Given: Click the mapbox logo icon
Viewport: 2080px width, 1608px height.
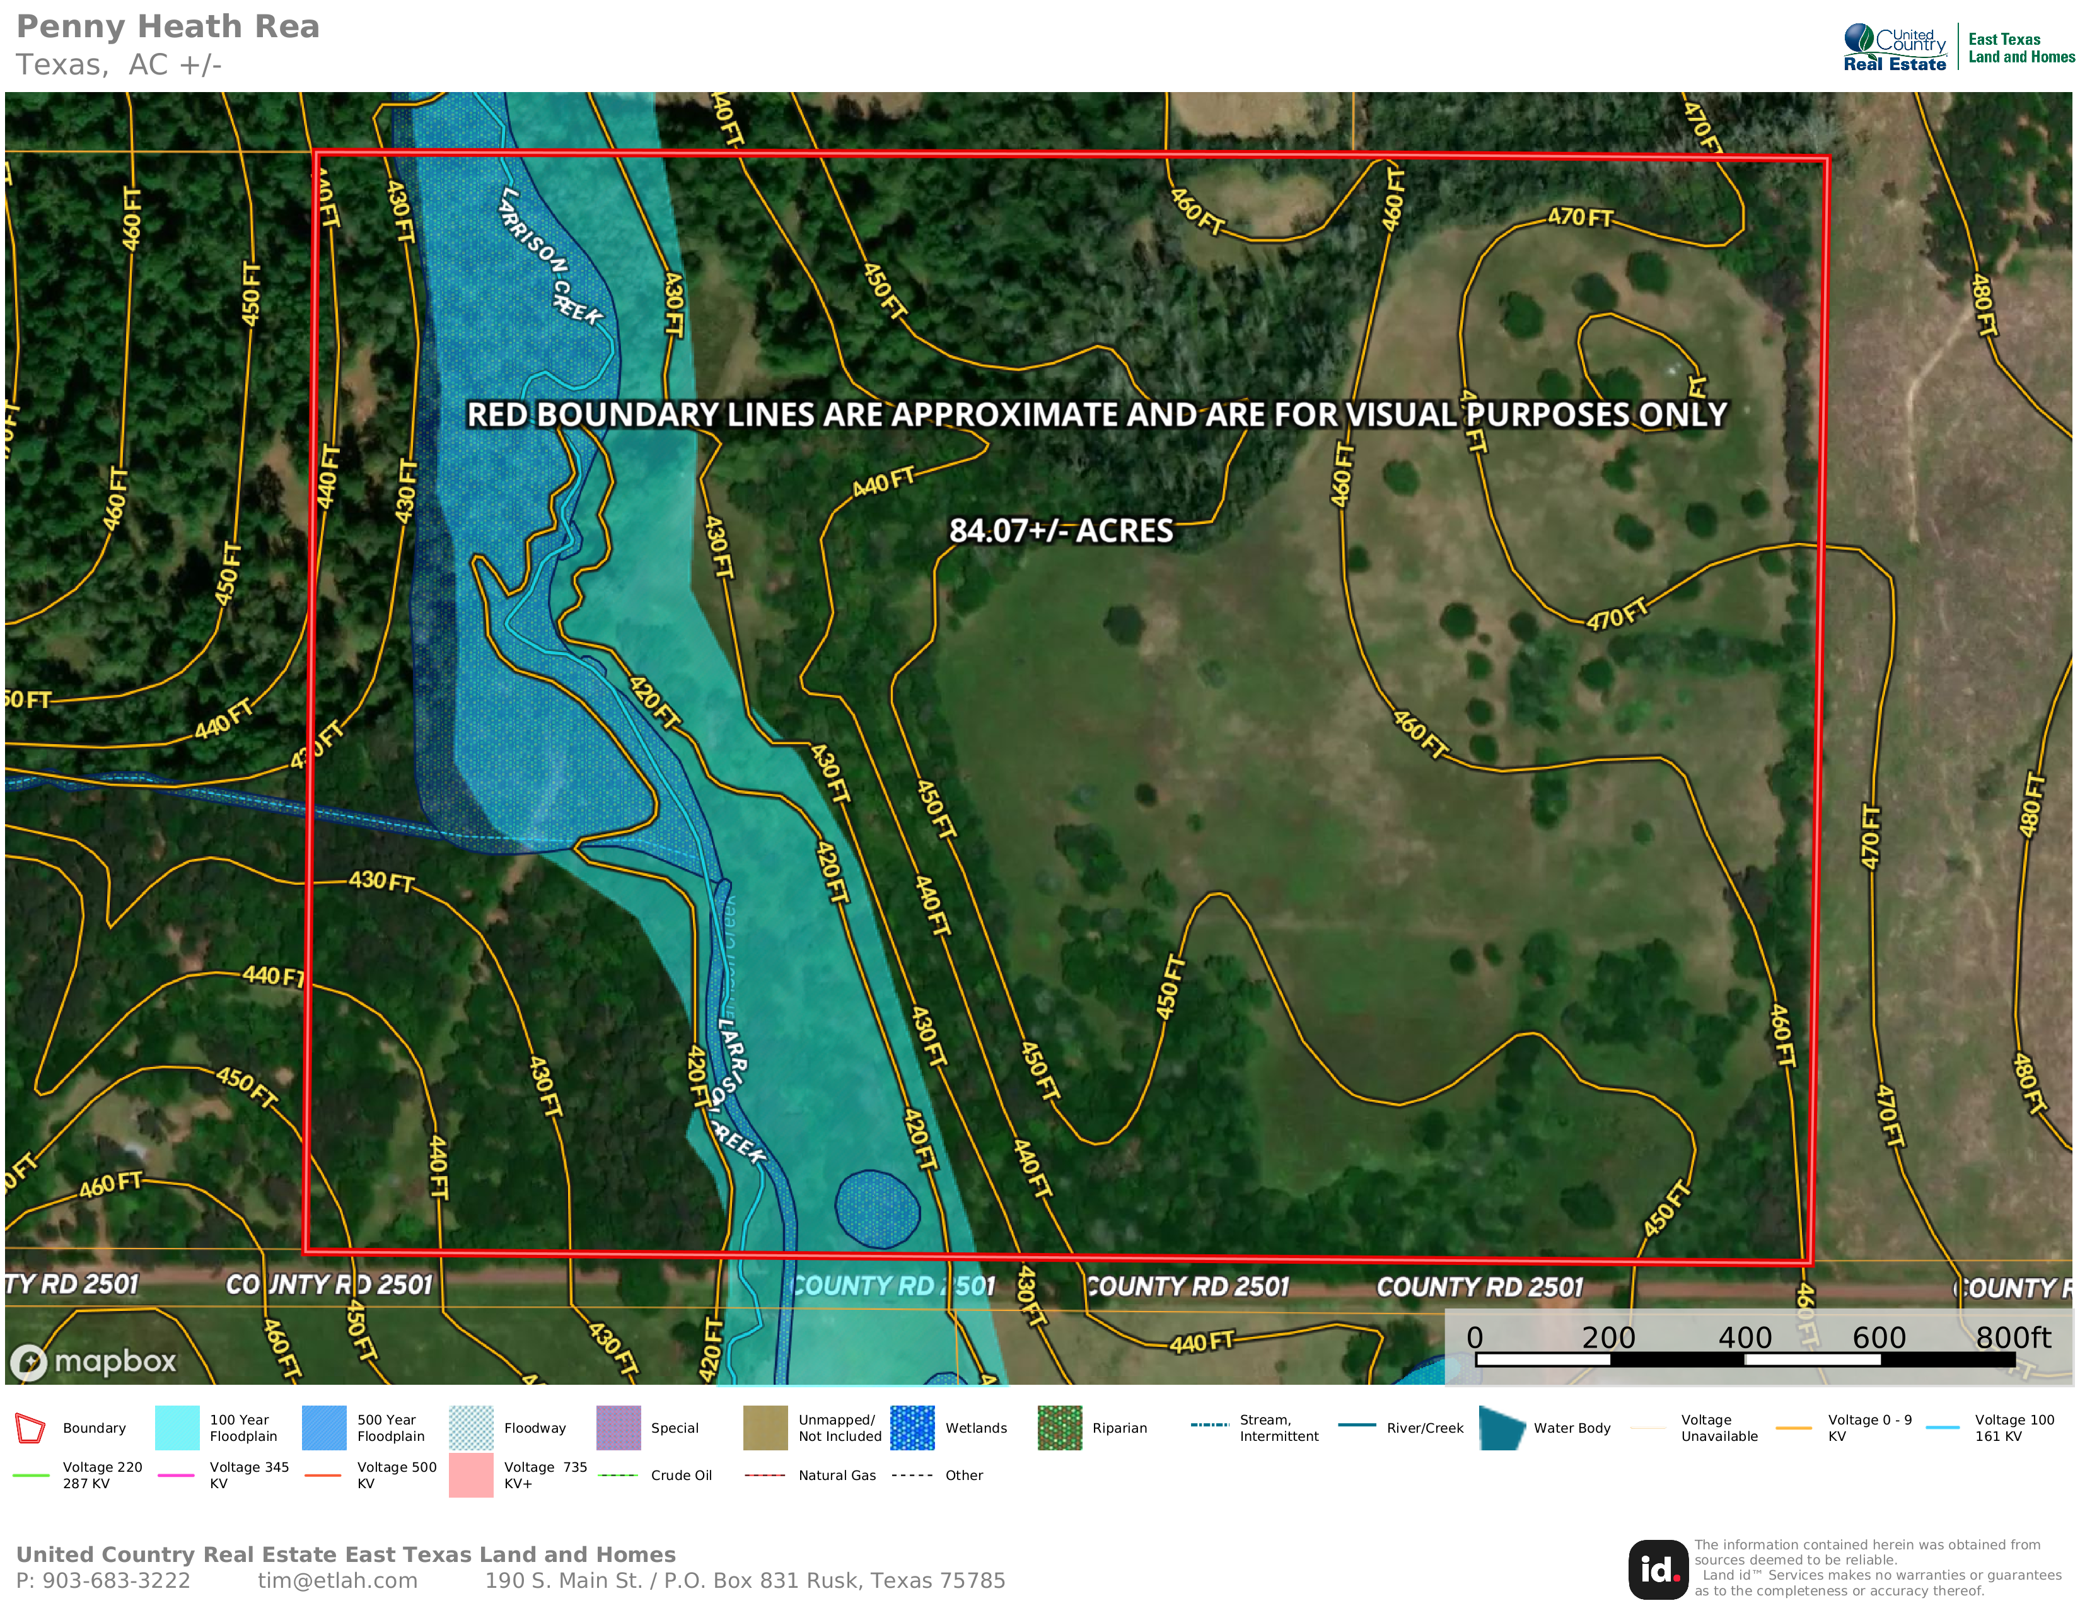Looking at the screenshot, I should [x=28, y=1362].
